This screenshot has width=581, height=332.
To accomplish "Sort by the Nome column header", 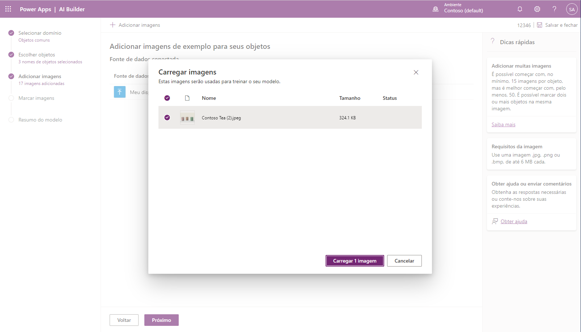I will 209,98.
